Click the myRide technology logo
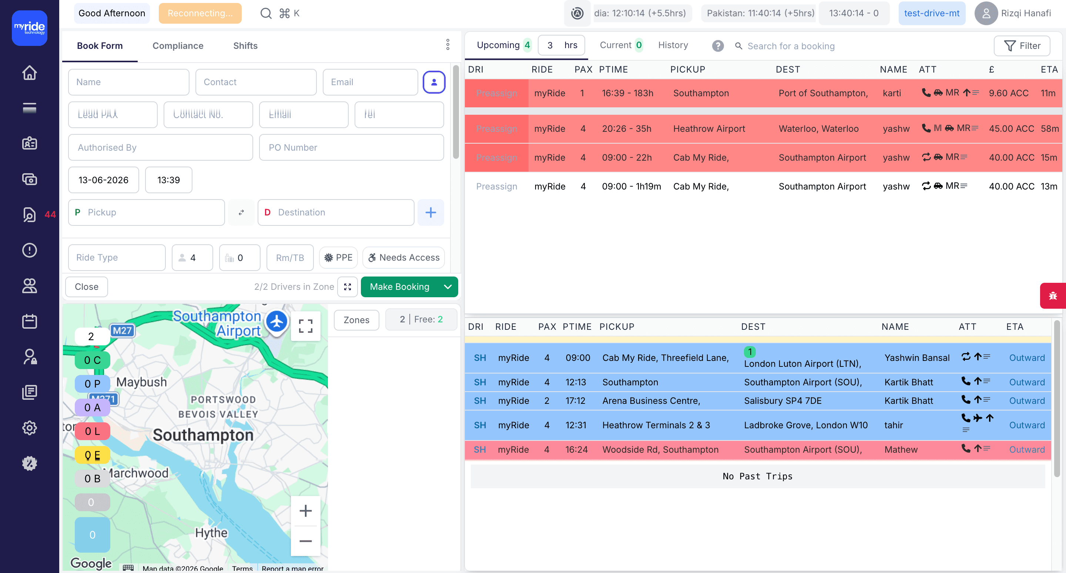1066x573 pixels. [x=29, y=28]
